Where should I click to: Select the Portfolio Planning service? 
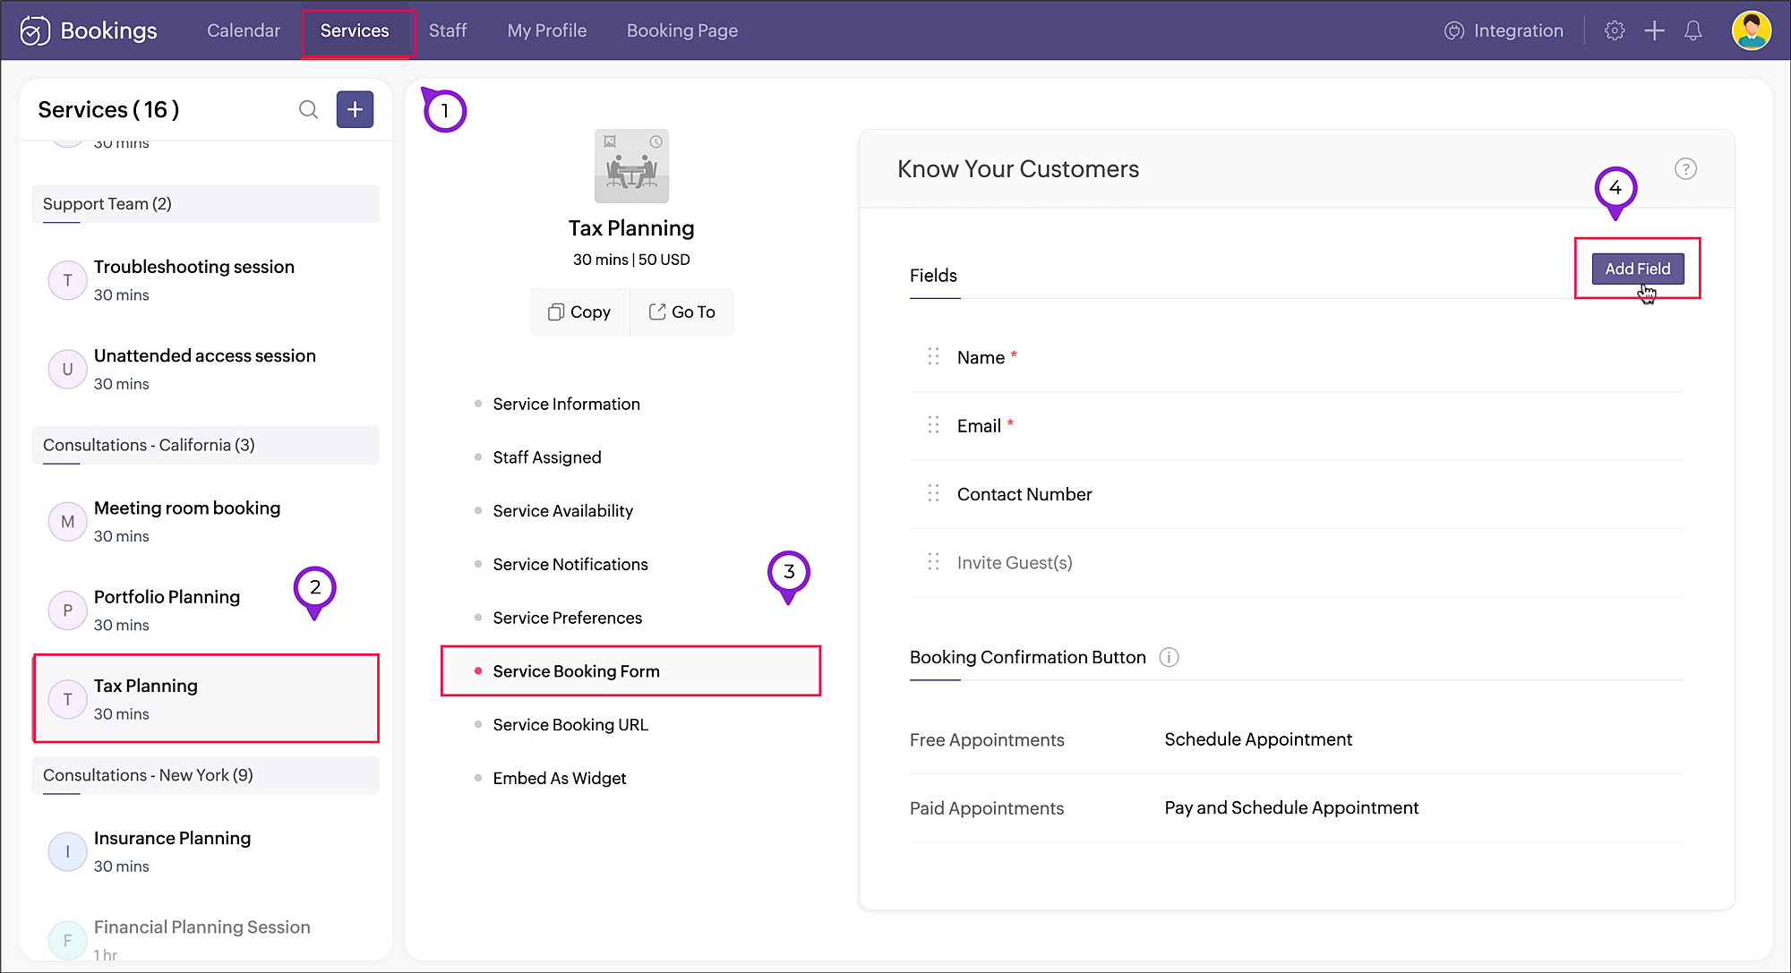point(167,610)
